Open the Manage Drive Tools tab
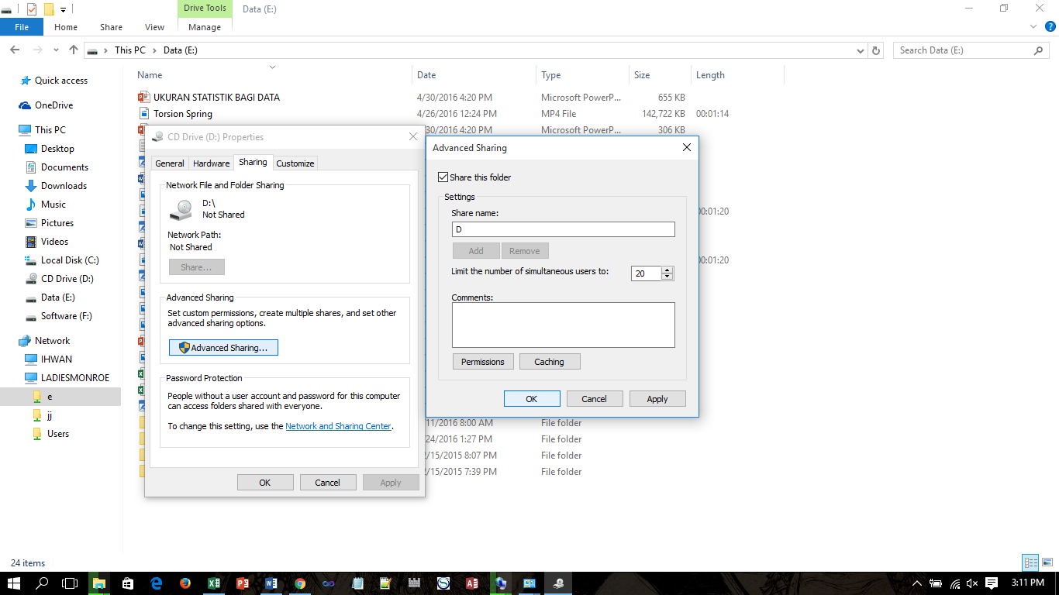Screen dimensions: 1059x595 [x=205, y=27]
